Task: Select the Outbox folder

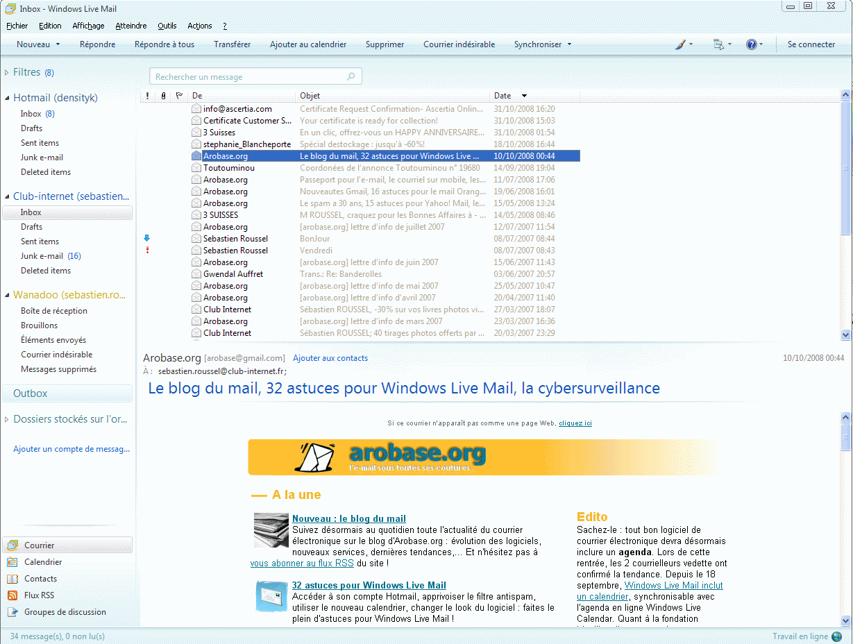Action: point(67,393)
